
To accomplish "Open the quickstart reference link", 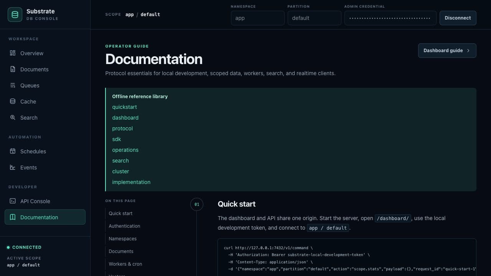I will click(x=125, y=107).
